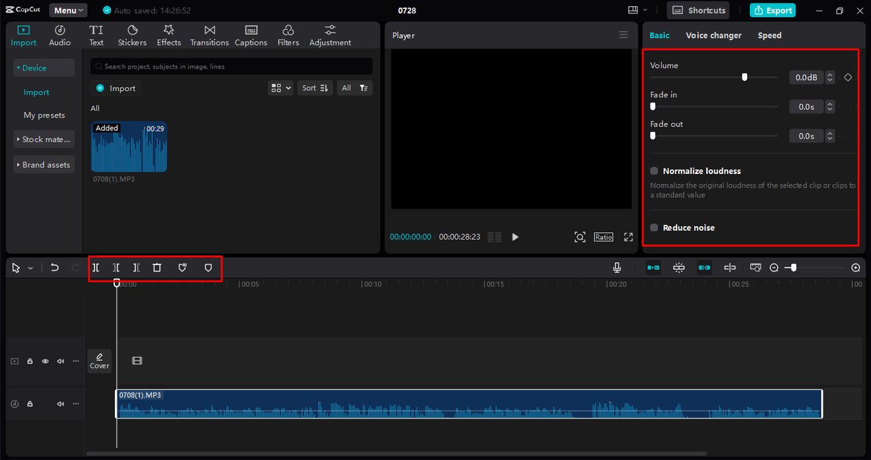Play the preview in the player

coord(515,237)
